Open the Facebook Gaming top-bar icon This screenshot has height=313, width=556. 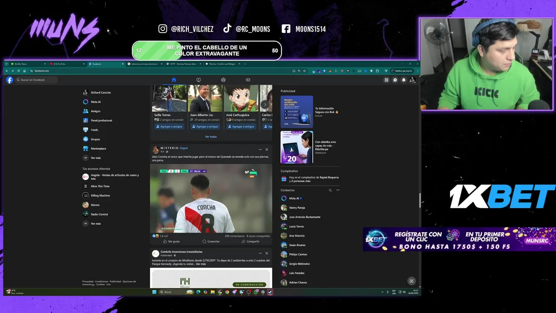(248, 80)
